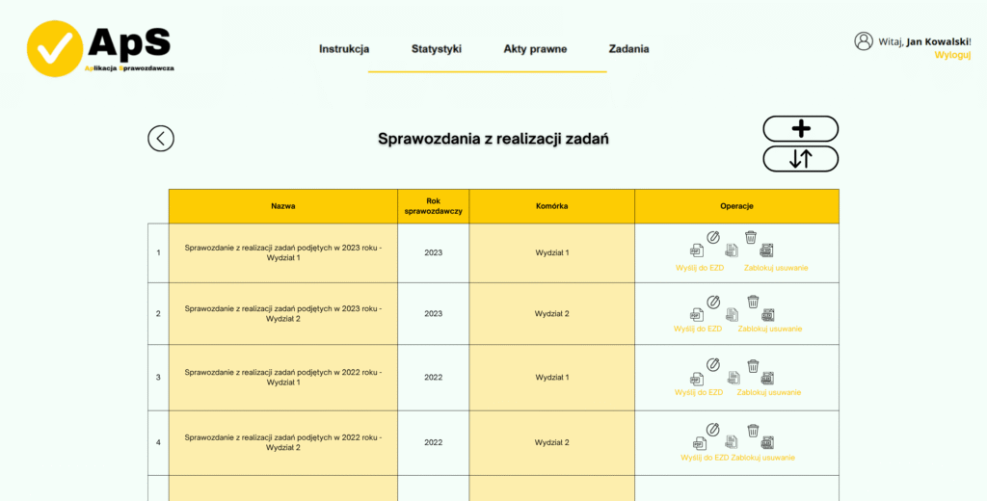Export row 4 report as PDF
Screen dimensions: 987x501
pos(700,443)
